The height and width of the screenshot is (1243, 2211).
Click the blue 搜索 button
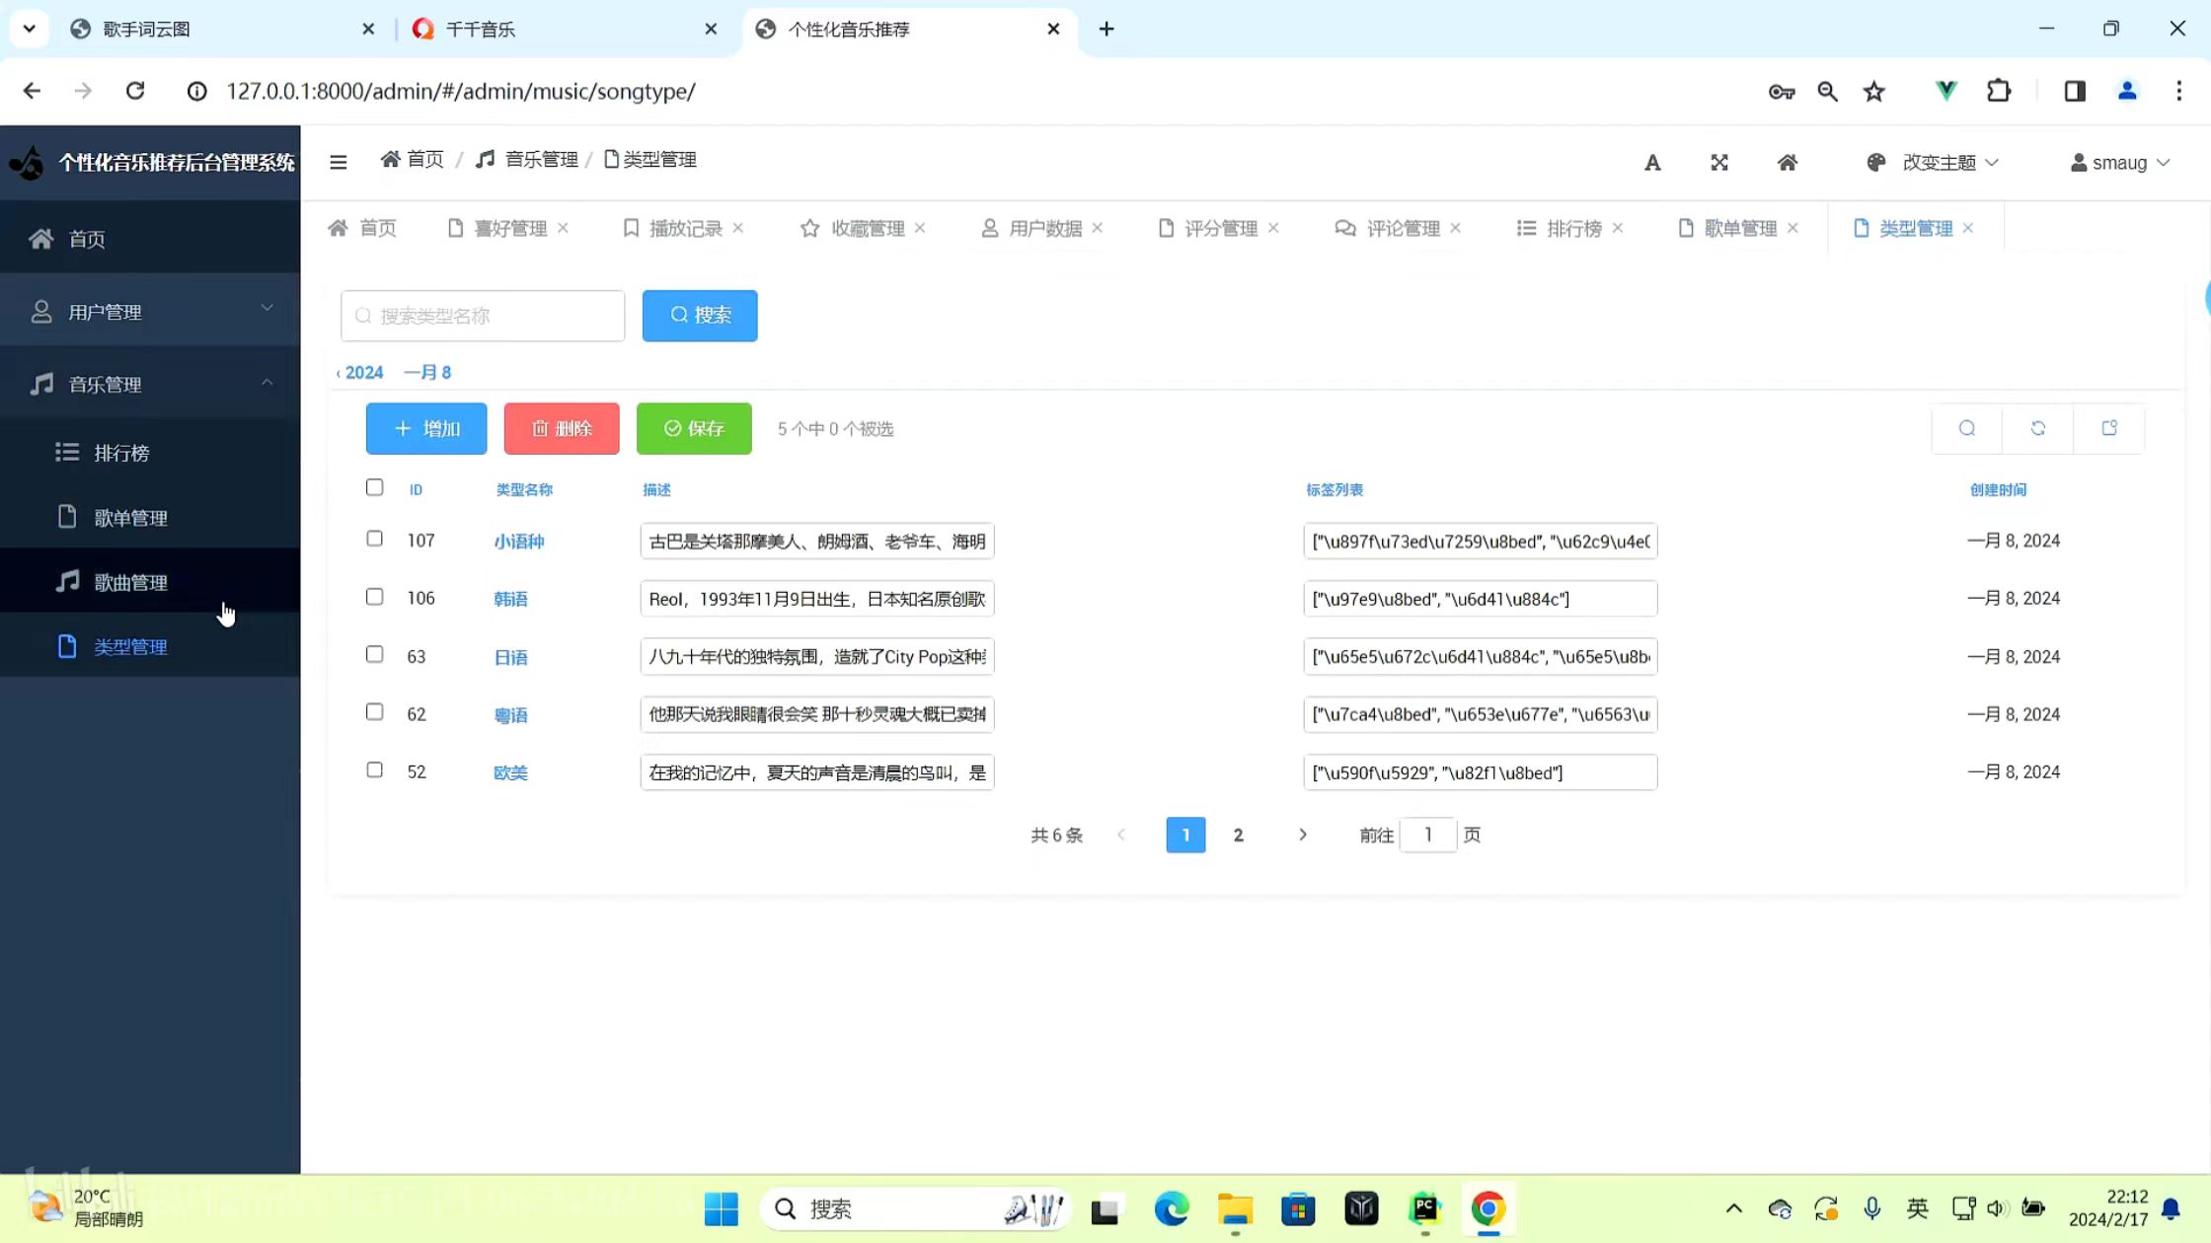pos(700,316)
